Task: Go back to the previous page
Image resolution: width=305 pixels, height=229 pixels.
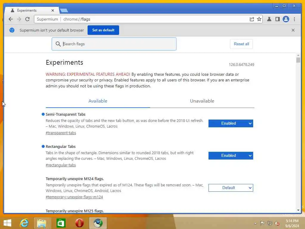Action: coord(11,19)
